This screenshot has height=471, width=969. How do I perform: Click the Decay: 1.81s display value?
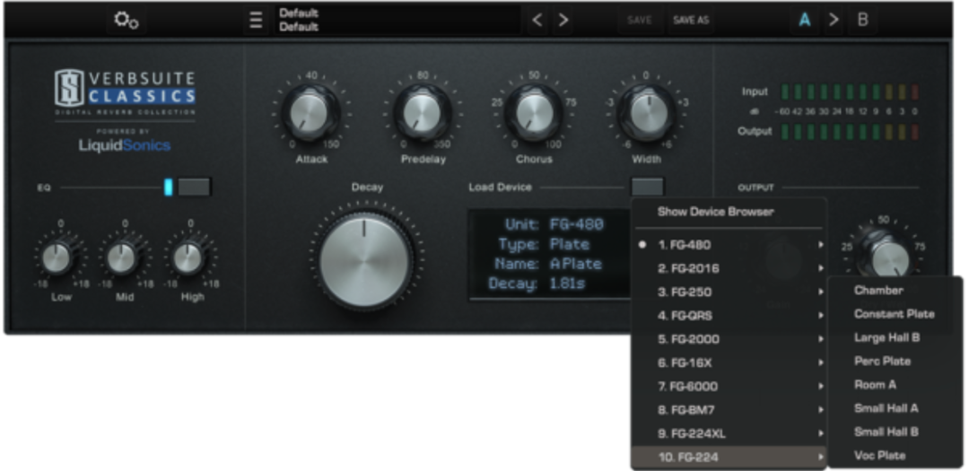[x=567, y=283]
